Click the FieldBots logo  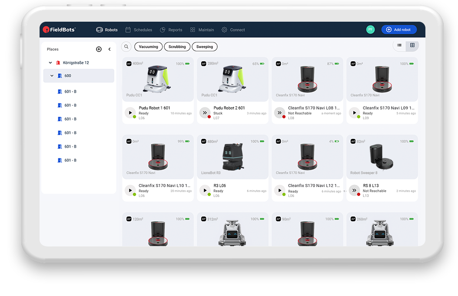[59, 30]
